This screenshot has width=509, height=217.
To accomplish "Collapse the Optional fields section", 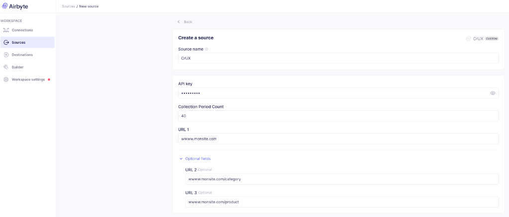I will 195,158.
